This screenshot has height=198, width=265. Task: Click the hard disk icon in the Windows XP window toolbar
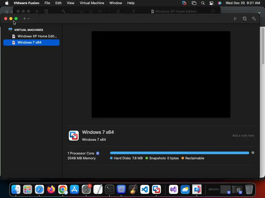(x=82, y=11)
